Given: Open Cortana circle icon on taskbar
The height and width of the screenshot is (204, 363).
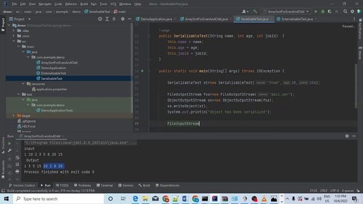Looking at the screenshot, I should 111,199.
